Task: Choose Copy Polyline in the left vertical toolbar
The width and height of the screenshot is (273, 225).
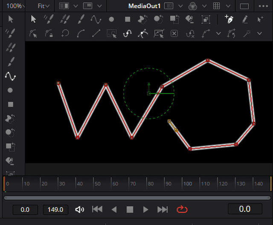Action: pyautogui.click(x=10, y=119)
